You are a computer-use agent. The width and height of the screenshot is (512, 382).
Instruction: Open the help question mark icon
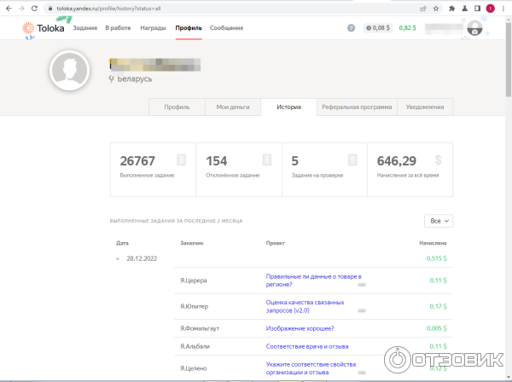pyautogui.click(x=351, y=28)
